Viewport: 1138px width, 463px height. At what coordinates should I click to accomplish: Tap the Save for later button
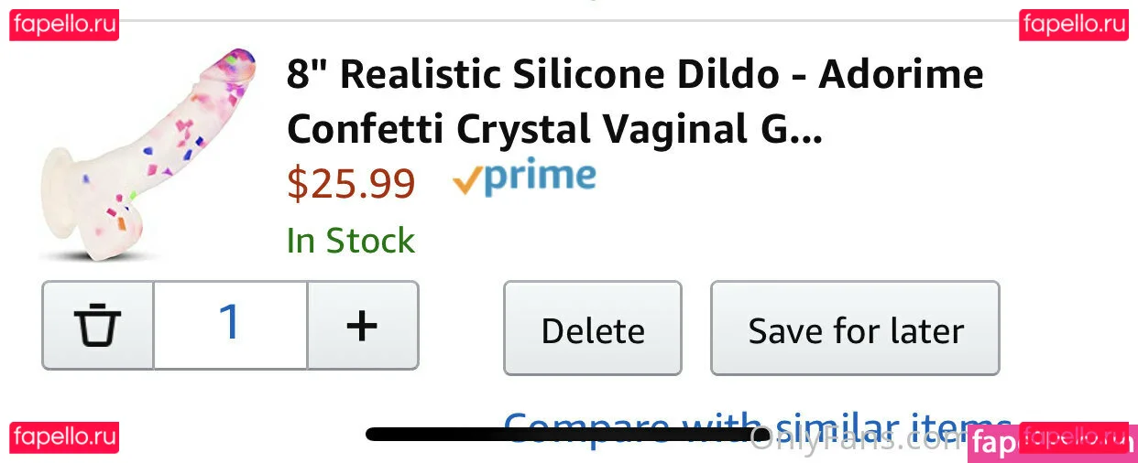(855, 329)
